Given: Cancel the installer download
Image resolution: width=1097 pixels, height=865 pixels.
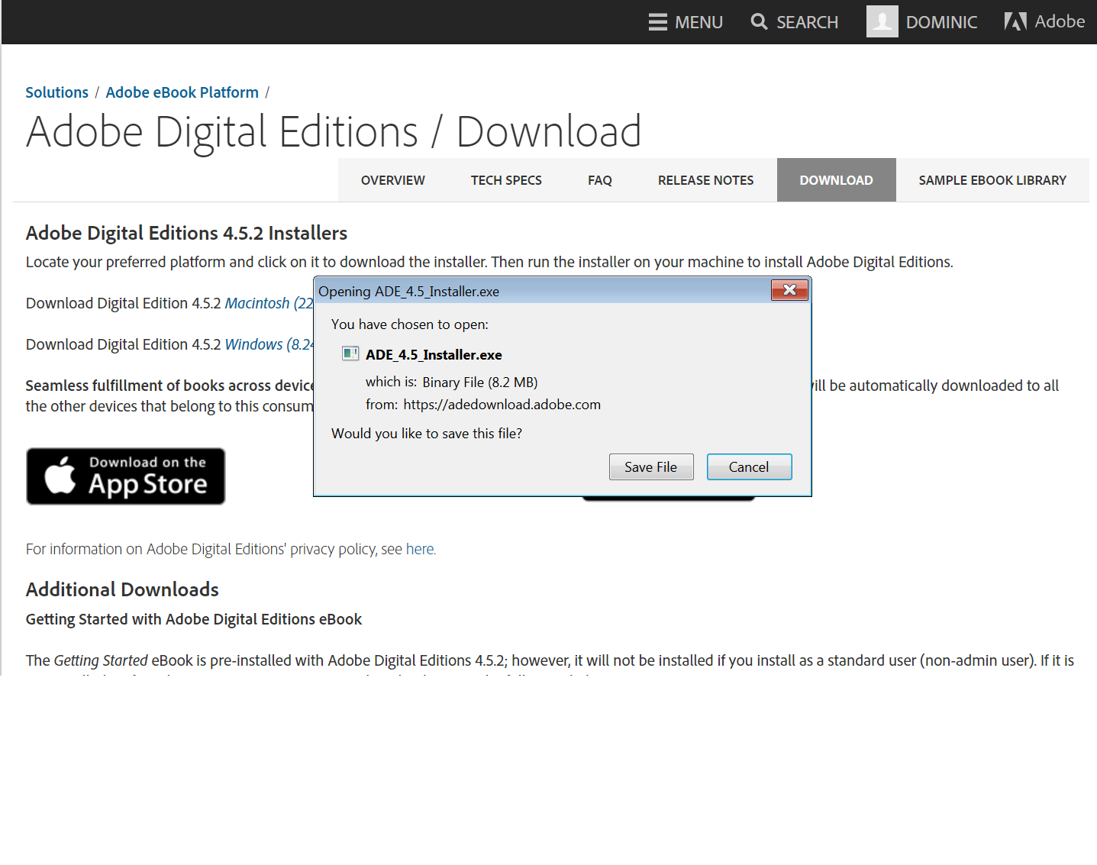Looking at the screenshot, I should [x=749, y=466].
